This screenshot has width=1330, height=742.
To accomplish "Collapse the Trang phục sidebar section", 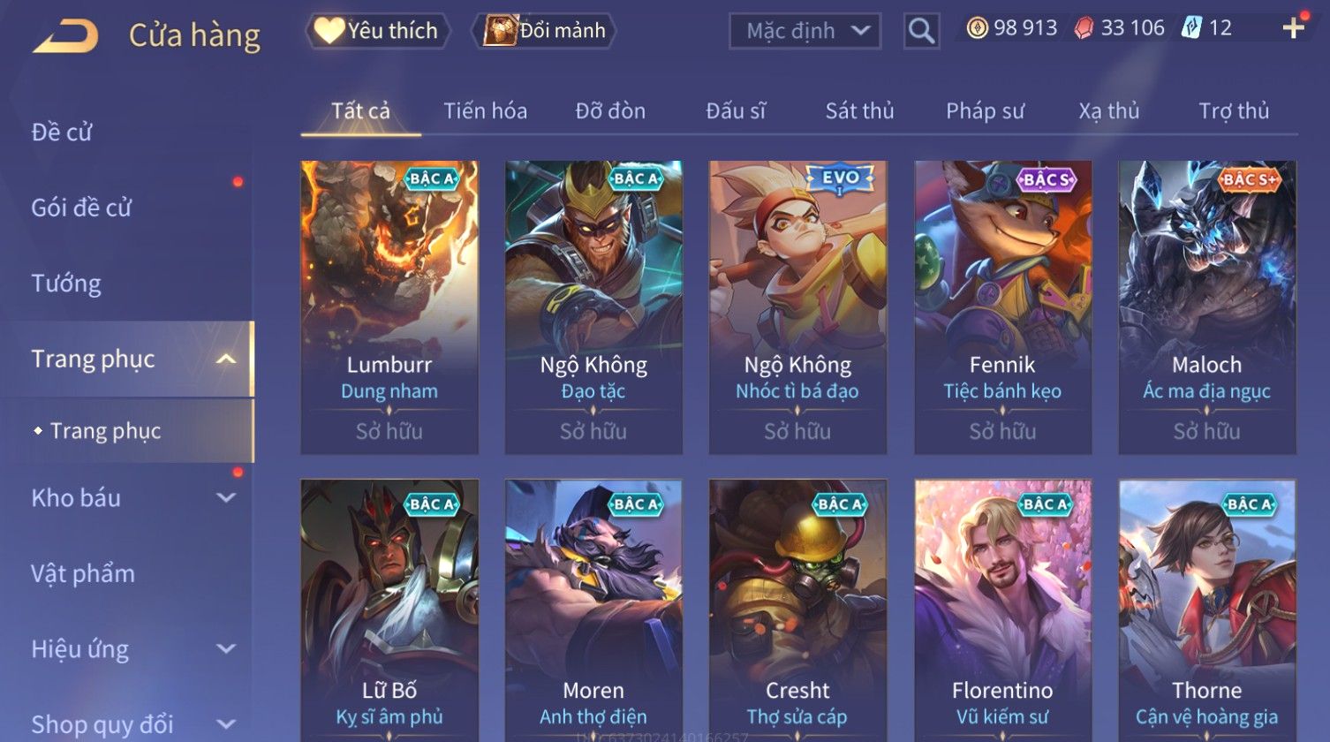I will click(226, 359).
